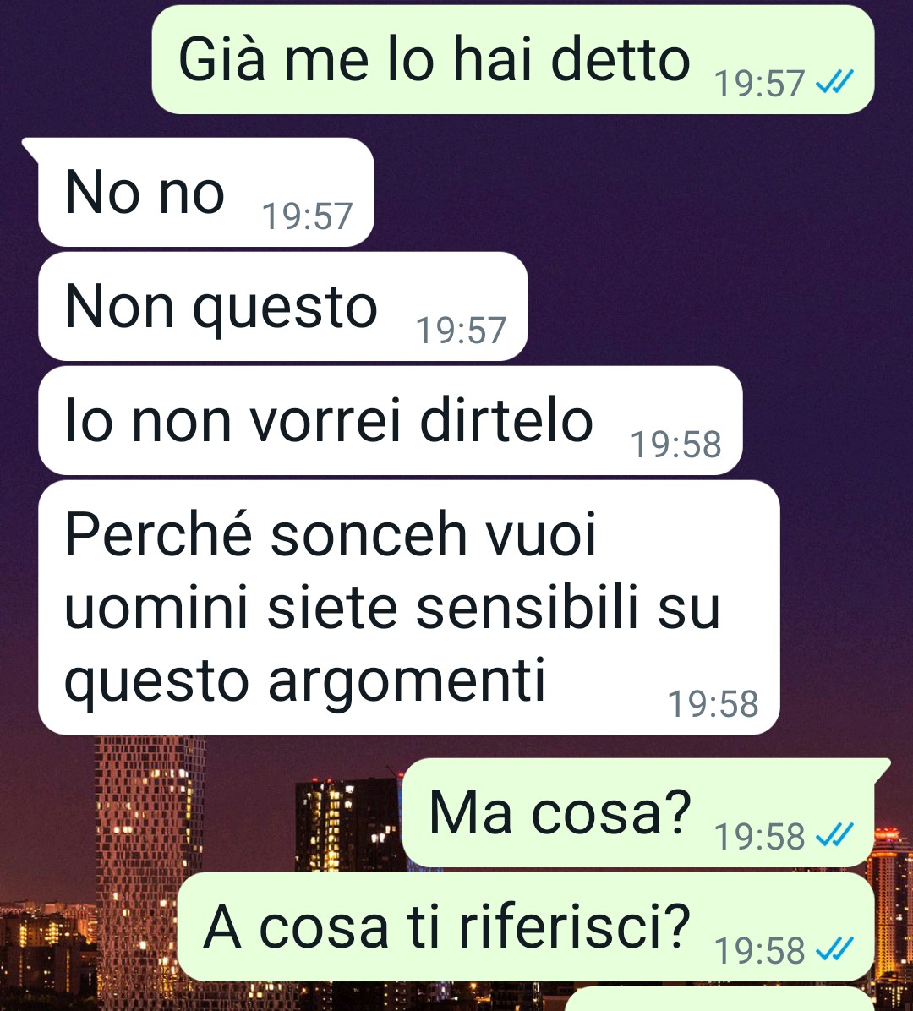Tap the 19:58 timestamp on 'Io non vorrei dirtelo'
The image size is (913, 1011).
(675, 445)
